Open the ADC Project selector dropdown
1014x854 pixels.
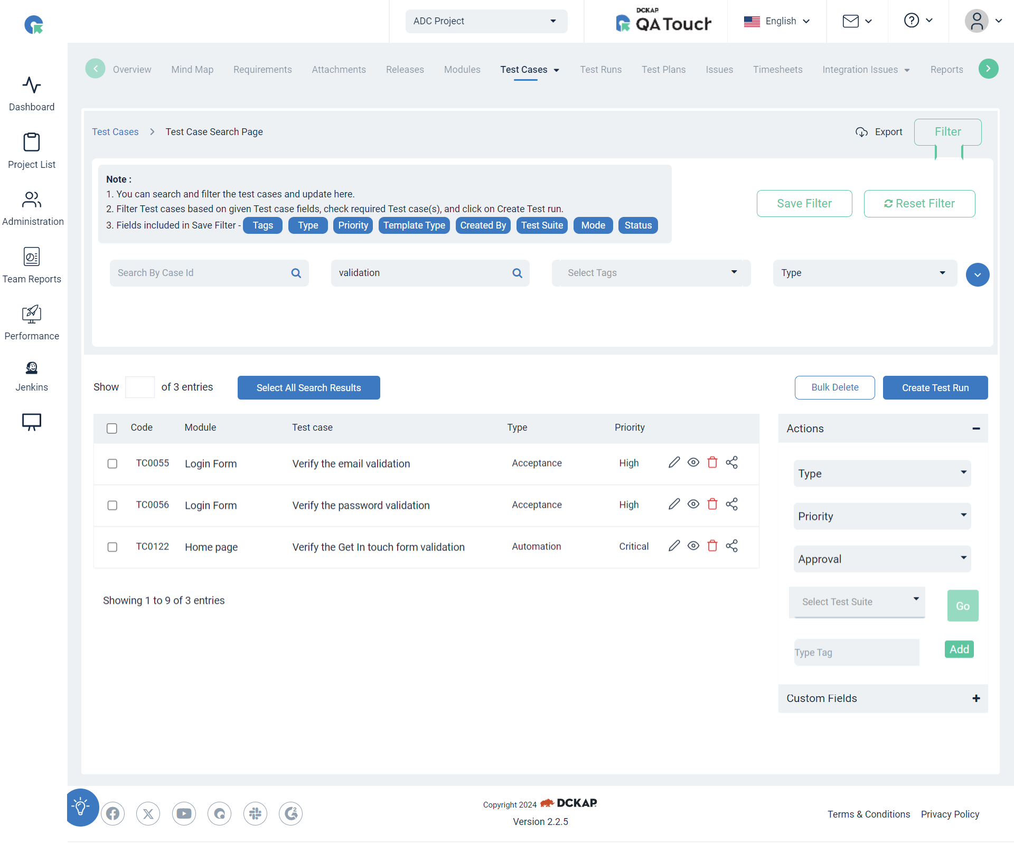(x=486, y=21)
